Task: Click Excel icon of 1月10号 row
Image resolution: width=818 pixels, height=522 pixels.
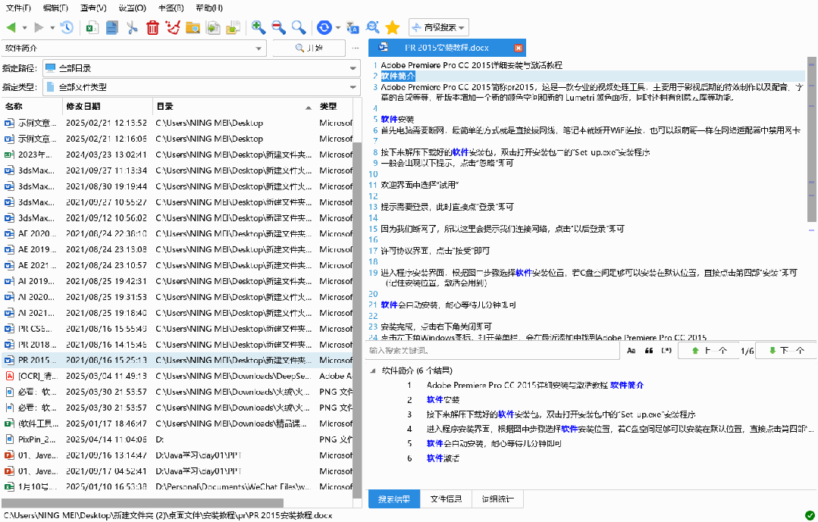Action: tap(9, 486)
